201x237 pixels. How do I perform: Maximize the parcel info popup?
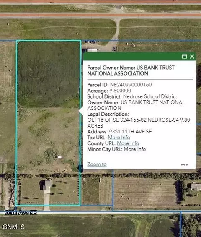click(184, 57)
